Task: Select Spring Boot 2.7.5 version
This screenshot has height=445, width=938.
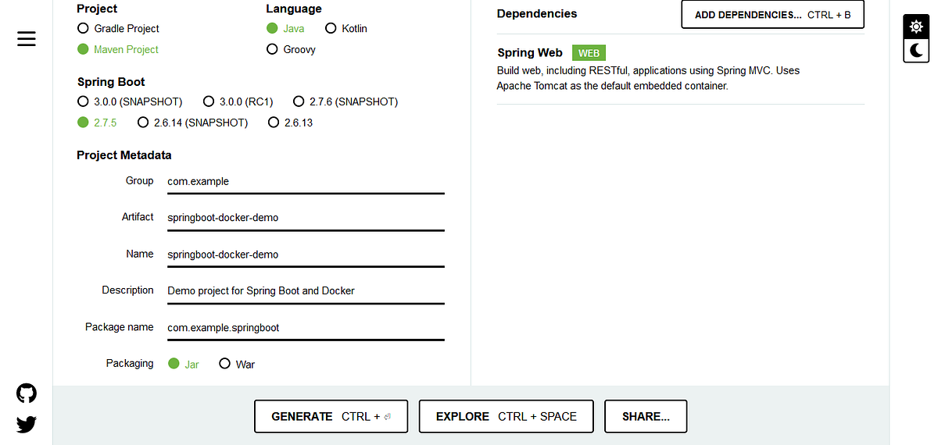Action: tap(97, 123)
